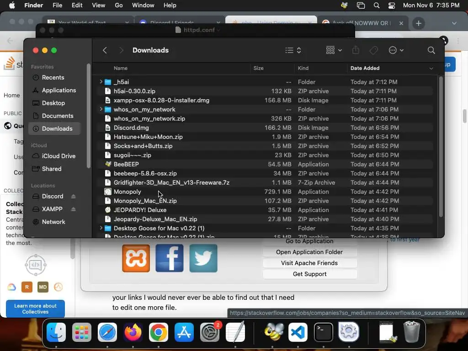468x351 pixels.
Task: Click the Share toolbar icon
Action: 356,50
